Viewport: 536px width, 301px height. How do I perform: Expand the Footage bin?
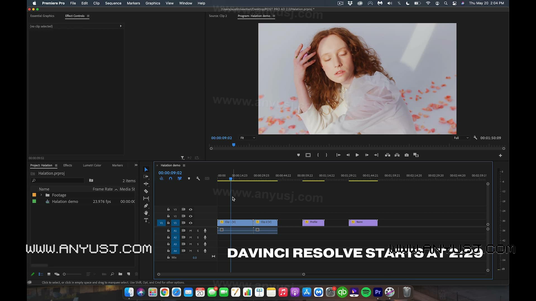41,195
